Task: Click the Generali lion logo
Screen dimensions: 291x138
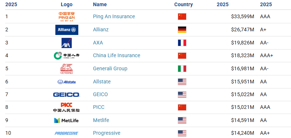Action: pyautogui.click(x=66, y=69)
